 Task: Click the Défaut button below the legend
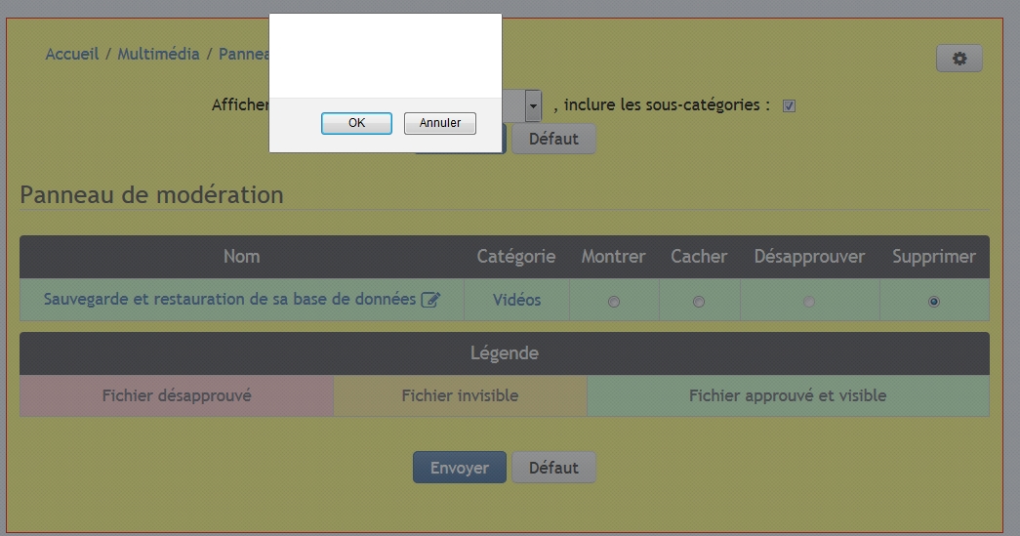pos(553,468)
